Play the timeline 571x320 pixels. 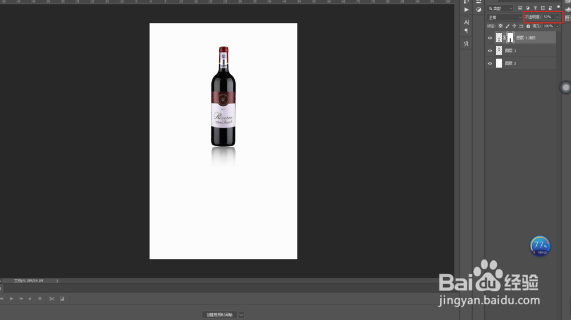pos(11,299)
